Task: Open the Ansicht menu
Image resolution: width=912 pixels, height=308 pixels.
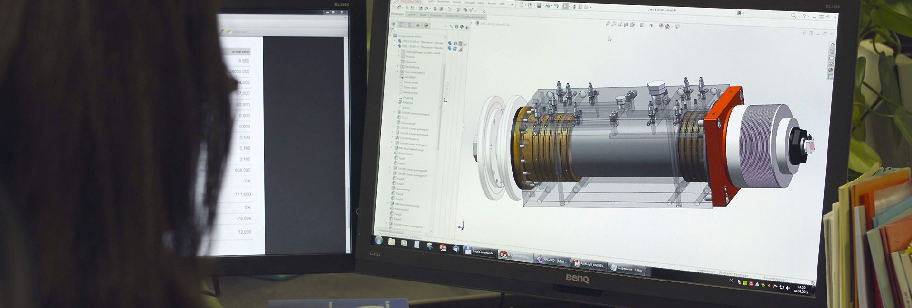Action: click(456, 2)
